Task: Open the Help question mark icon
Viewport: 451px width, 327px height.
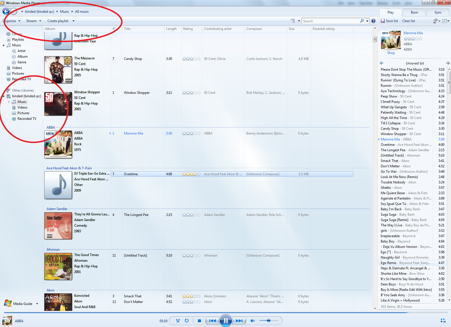Action: coord(373,21)
